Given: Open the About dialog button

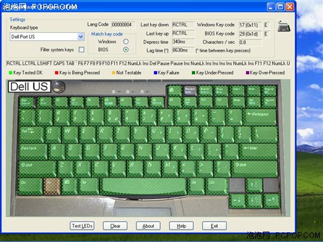Looking at the screenshot, I should click(x=148, y=226).
